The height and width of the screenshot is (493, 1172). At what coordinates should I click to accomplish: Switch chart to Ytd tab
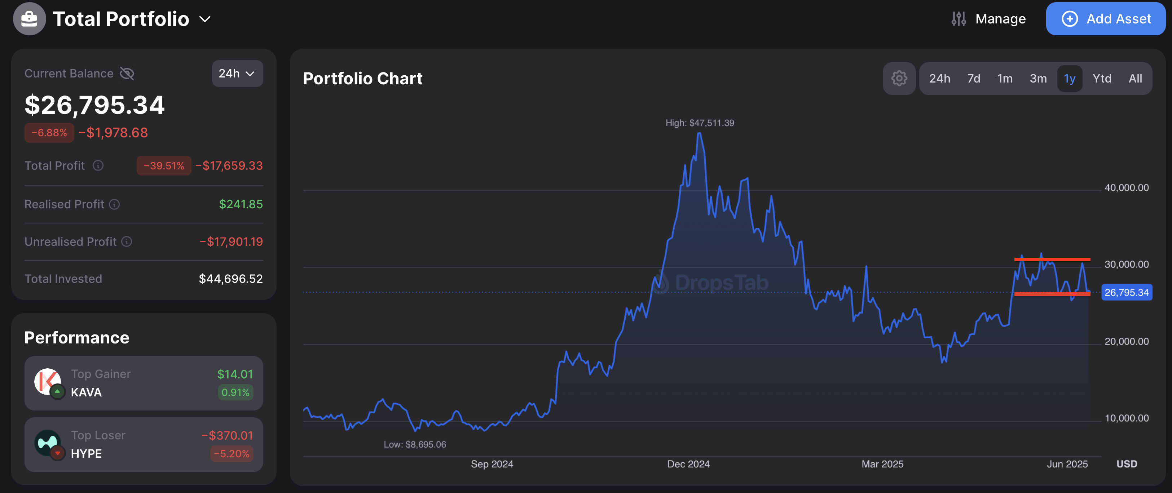1101,79
